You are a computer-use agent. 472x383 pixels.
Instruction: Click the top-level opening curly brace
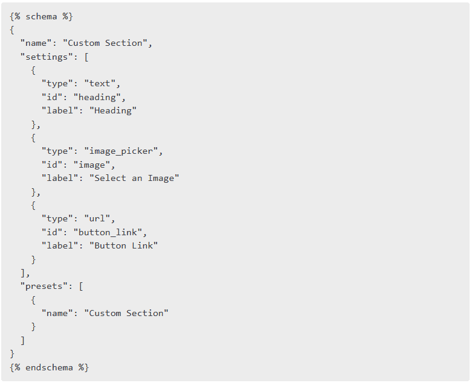pos(12,30)
